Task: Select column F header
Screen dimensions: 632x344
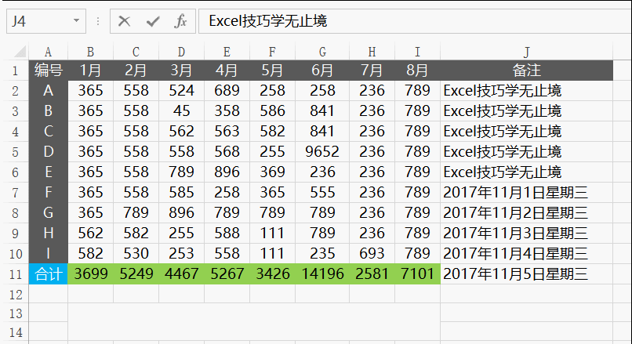Action: (x=272, y=52)
